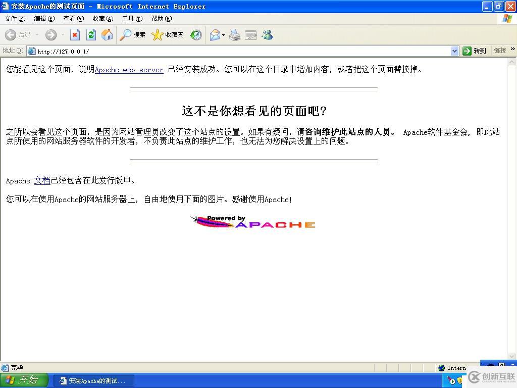Open the 文件(F) File menu
517x388 pixels.
15,19
